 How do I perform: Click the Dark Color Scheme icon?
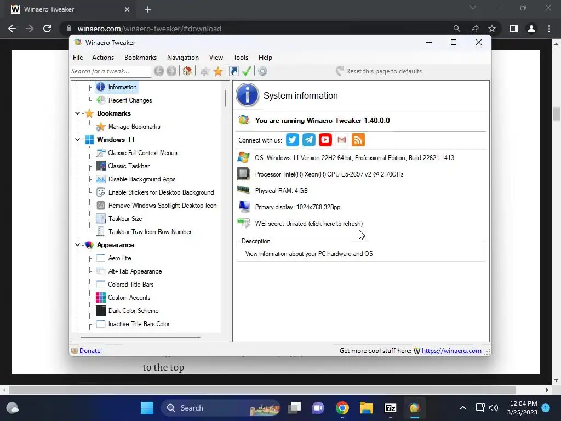pos(101,311)
